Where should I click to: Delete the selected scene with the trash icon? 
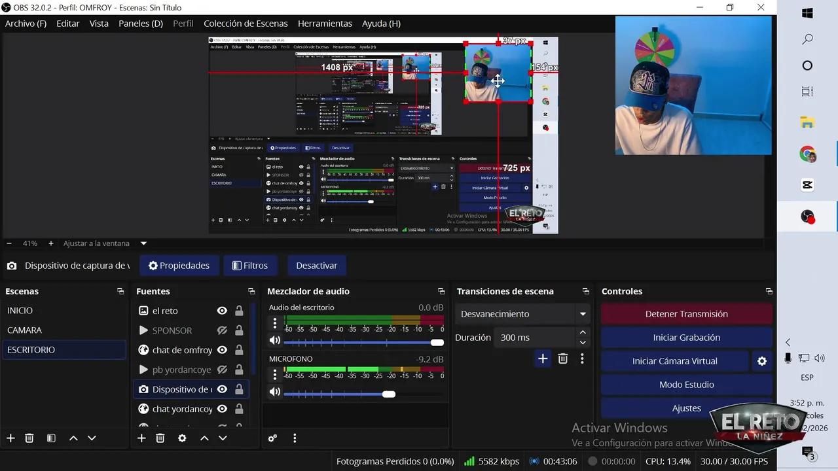click(x=29, y=438)
